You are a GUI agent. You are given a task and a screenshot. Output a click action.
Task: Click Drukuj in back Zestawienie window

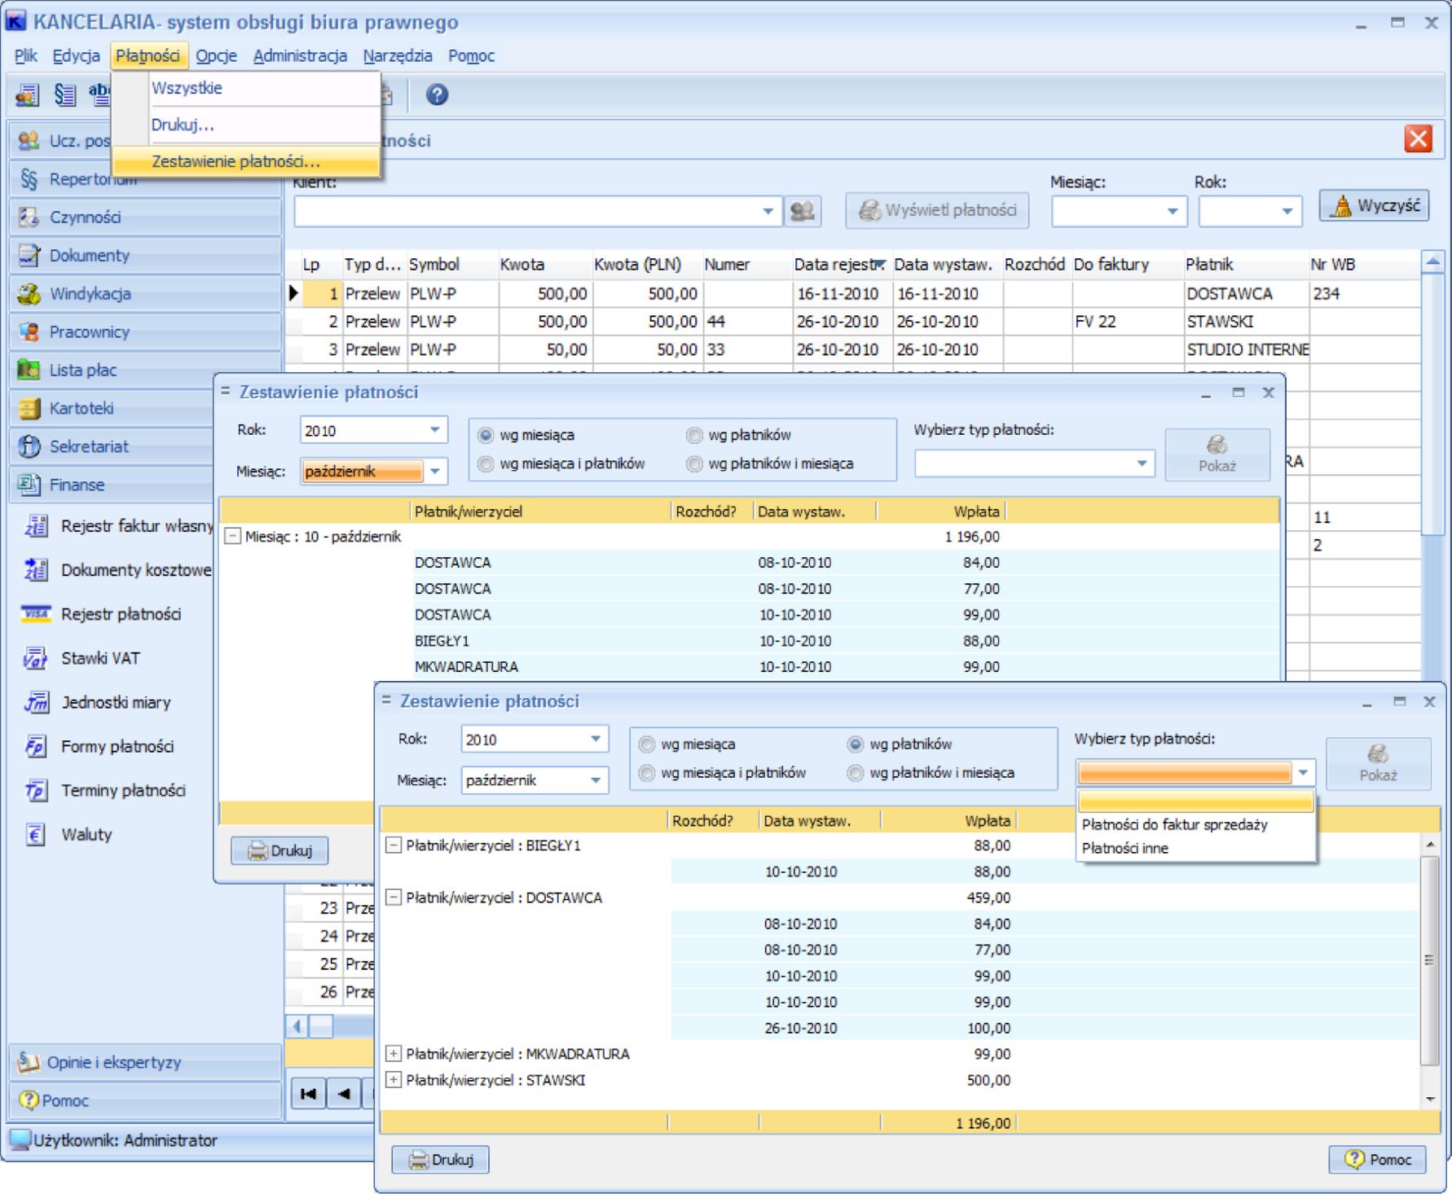point(279,850)
